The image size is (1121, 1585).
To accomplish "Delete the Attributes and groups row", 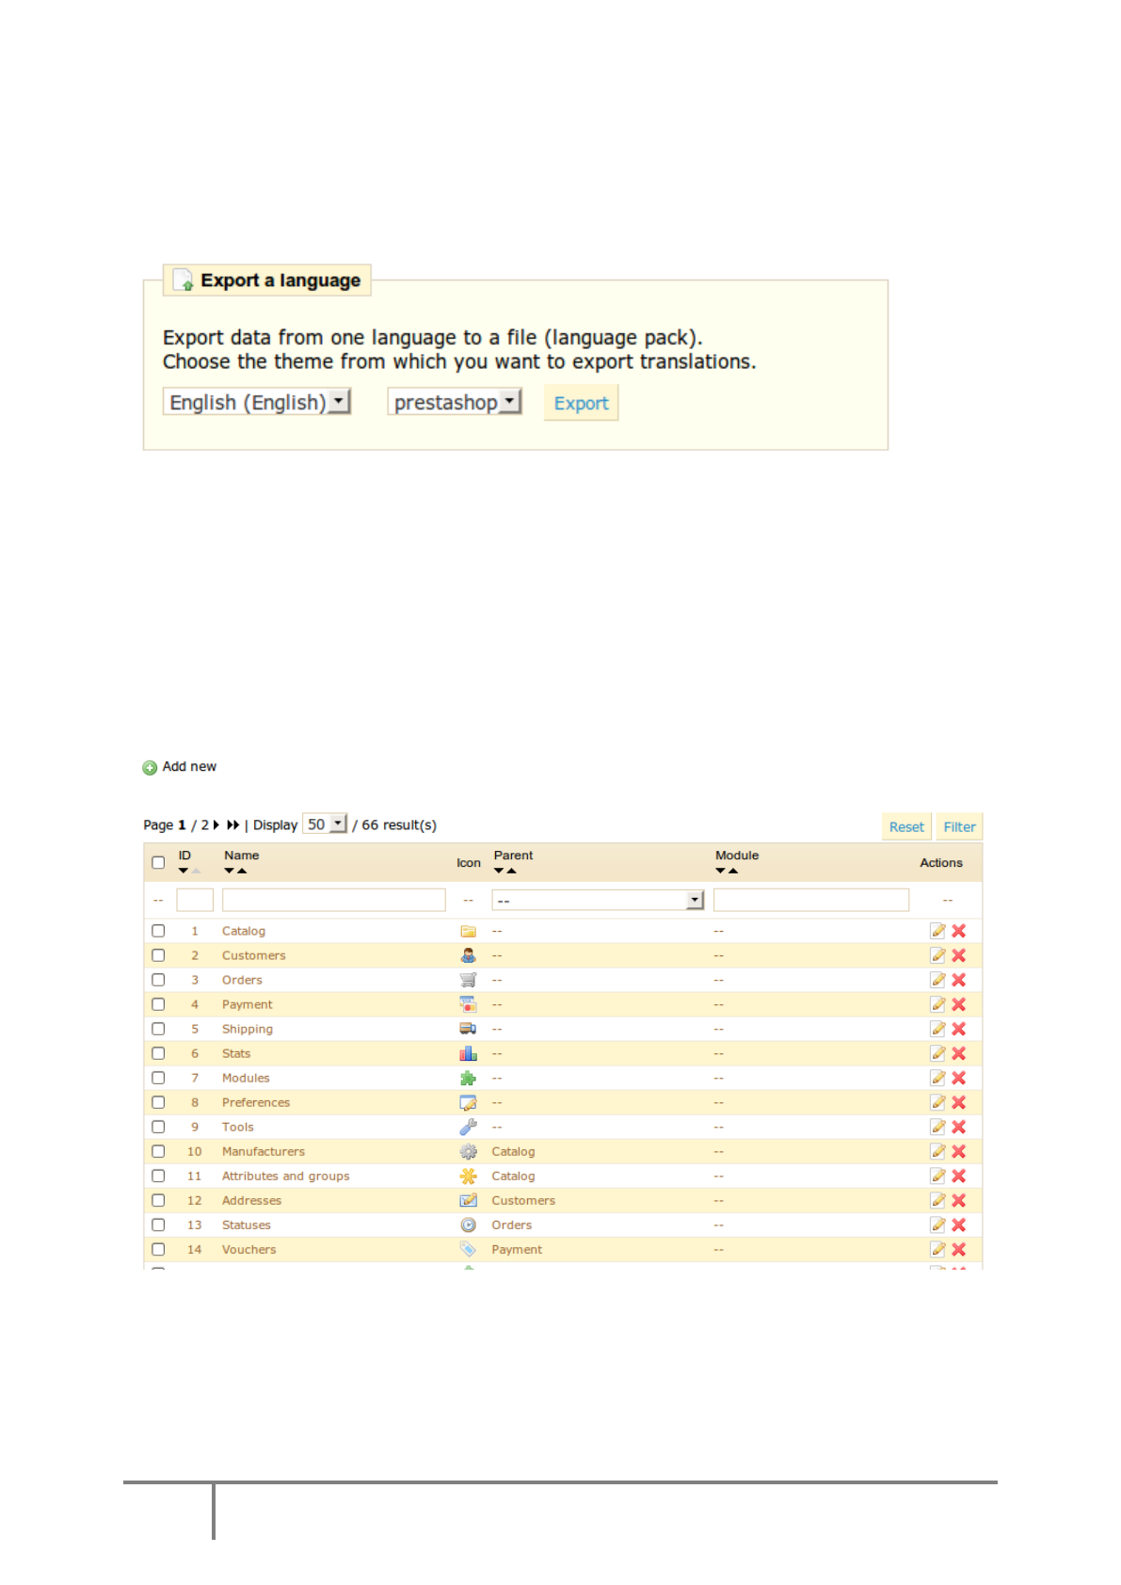I will tap(958, 1176).
